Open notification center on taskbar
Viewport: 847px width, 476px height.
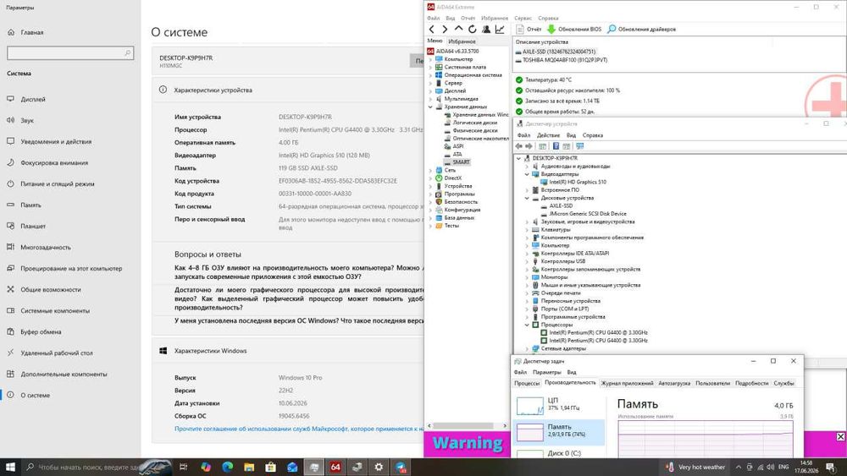click(831, 467)
